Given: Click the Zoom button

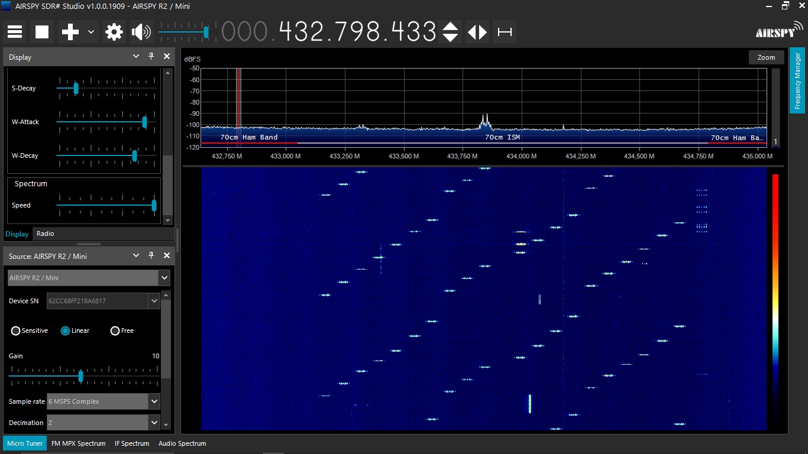Looking at the screenshot, I should pyautogui.click(x=766, y=57).
